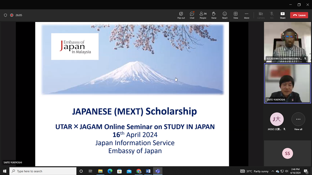The width and height of the screenshot is (312, 175).
Task: Show the People participants list
Action: pyautogui.click(x=203, y=15)
